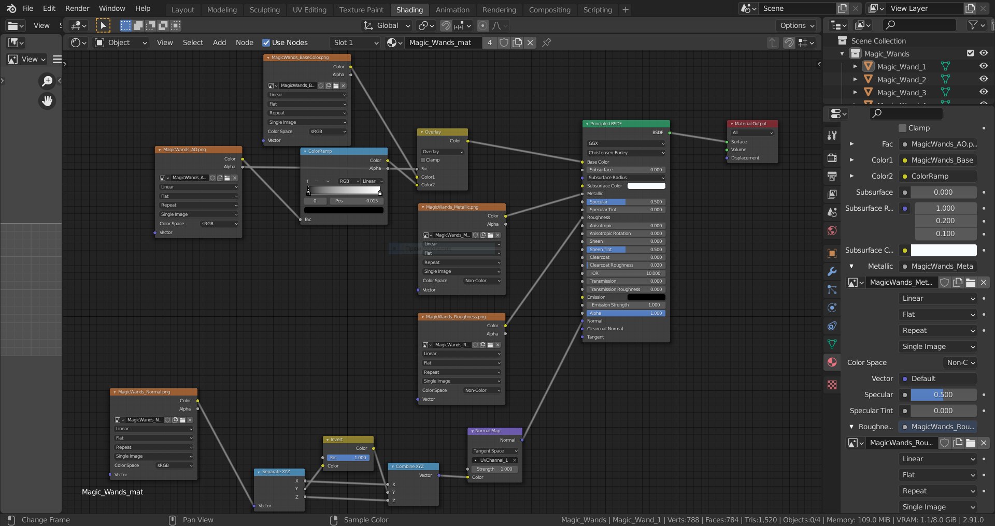This screenshot has height=526, width=995.
Task: Toggle the Magic_Wands collection exclude checkbox
Action: coord(971,53)
